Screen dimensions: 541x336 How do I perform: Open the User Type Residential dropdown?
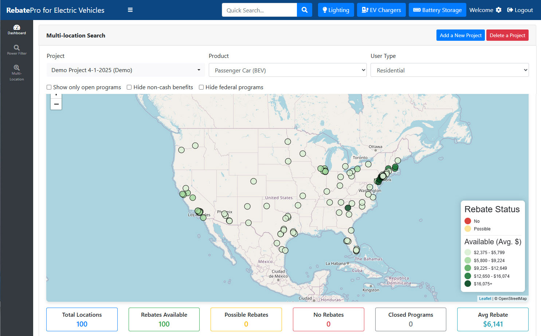click(450, 70)
